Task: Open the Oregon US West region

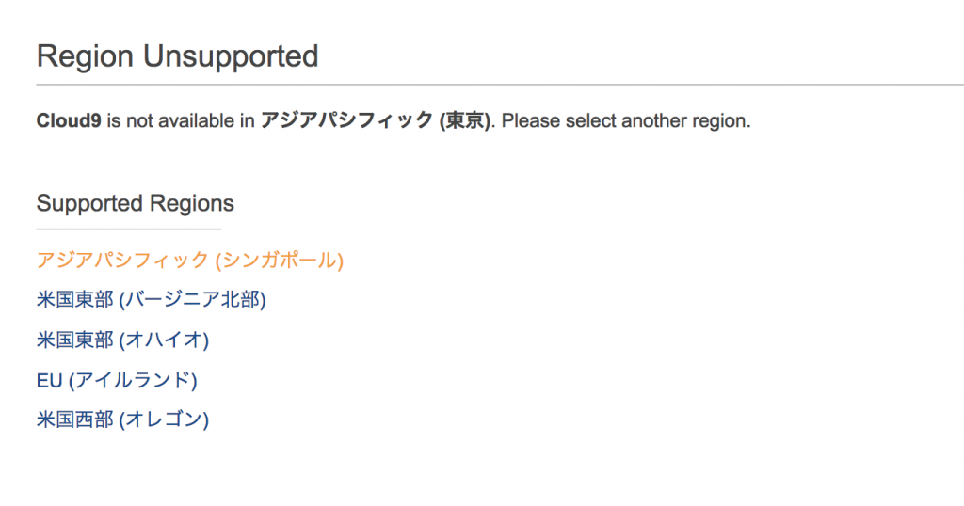Action: pyautogui.click(x=123, y=419)
